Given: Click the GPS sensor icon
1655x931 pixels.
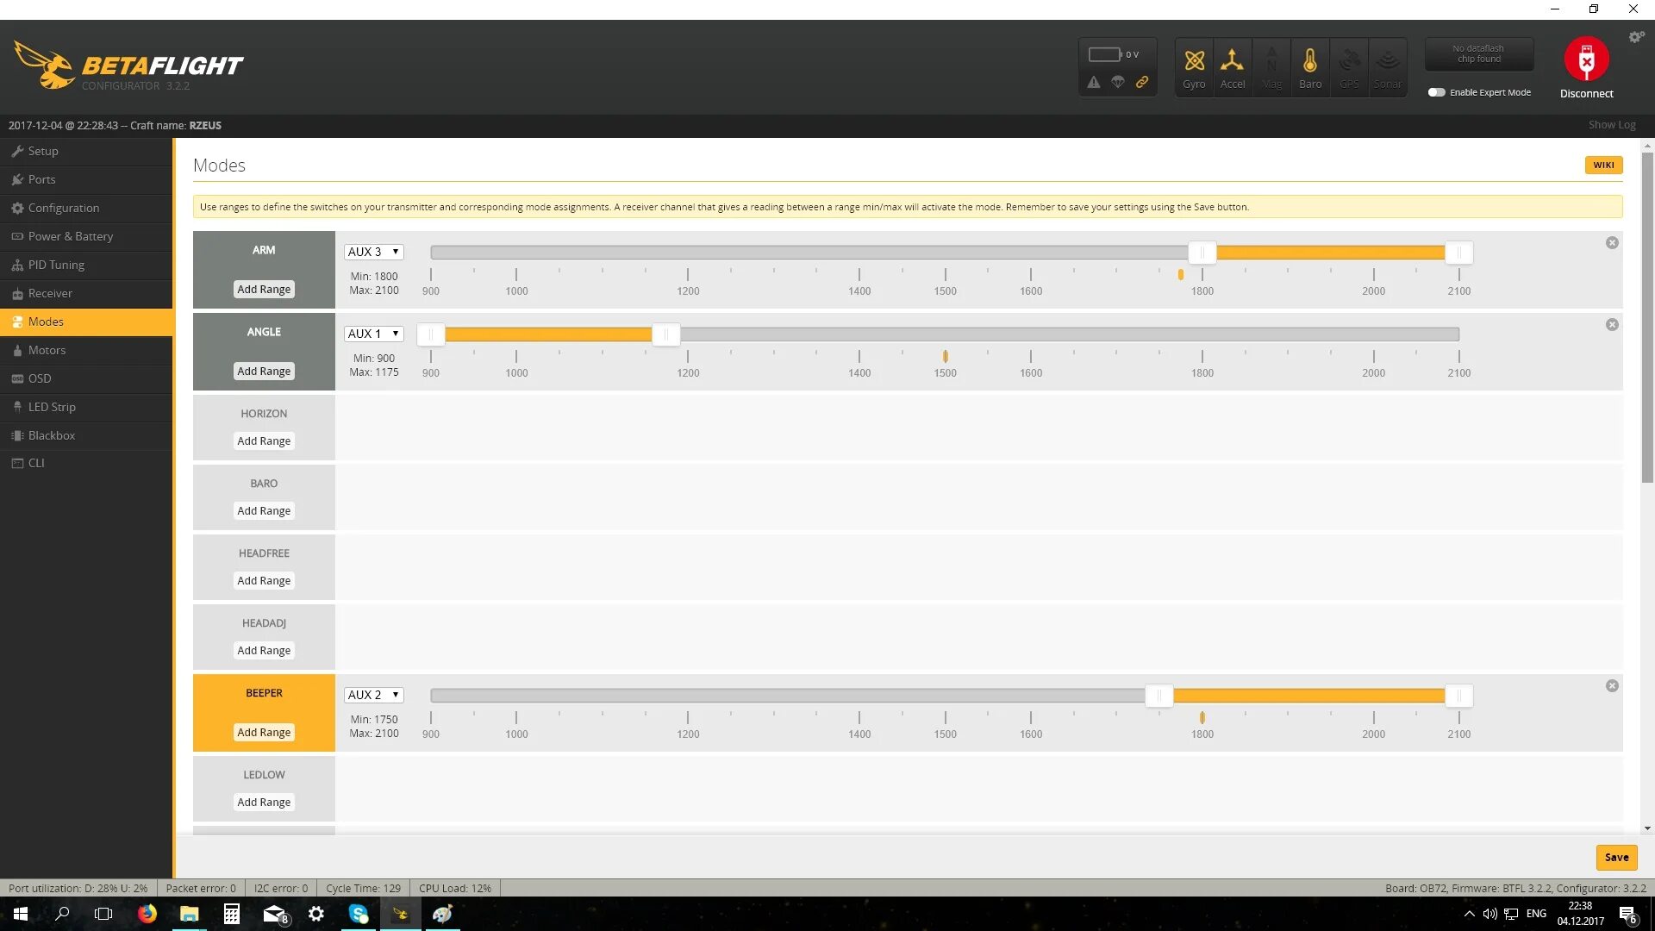Looking at the screenshot, I should click(x=1349, y=67).
